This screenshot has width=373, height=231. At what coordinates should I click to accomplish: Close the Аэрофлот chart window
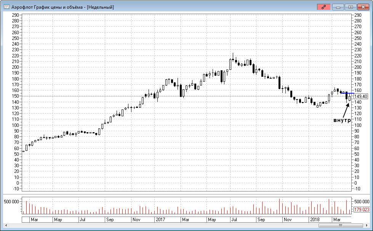pos(363,7)
